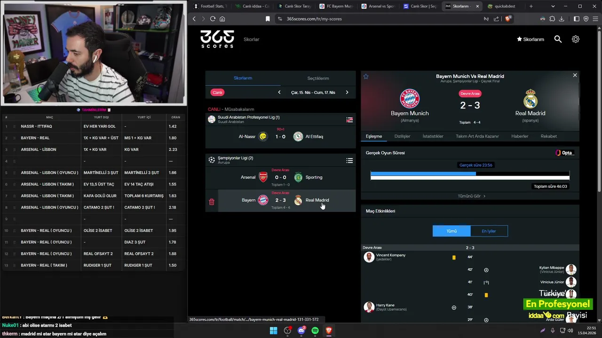The image size is (602, 338).
Task: Switch to the Seçtiklerim tab
Action: tap(318, 78)
